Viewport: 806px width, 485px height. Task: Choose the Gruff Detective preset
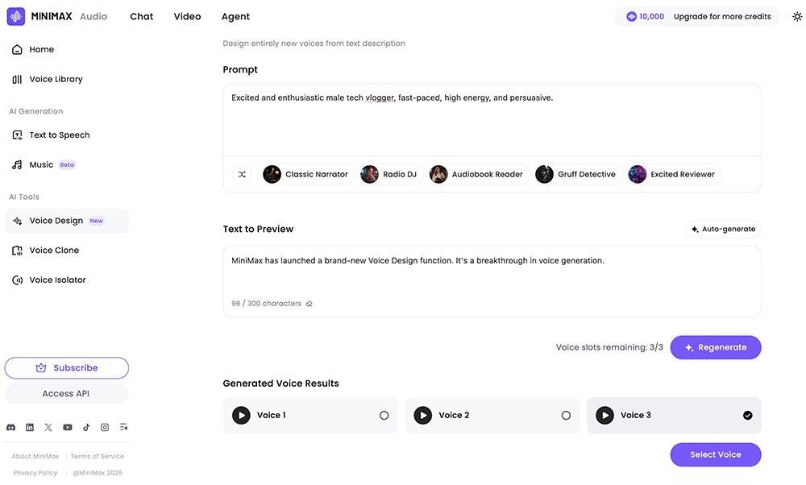[578, 174]
